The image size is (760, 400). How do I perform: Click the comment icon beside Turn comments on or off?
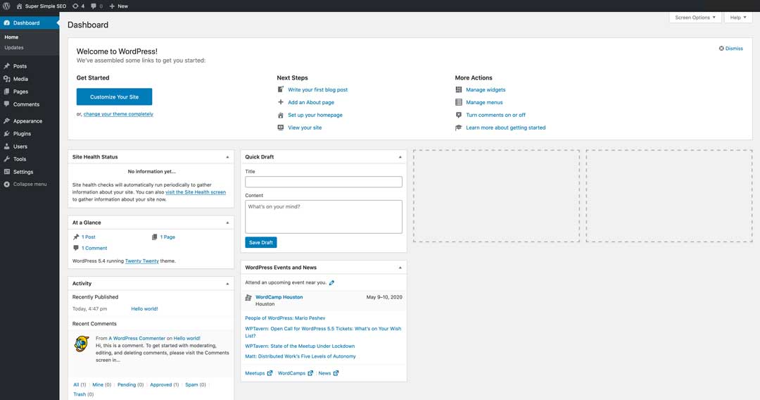pyautogui.click(x=459, y=115)
